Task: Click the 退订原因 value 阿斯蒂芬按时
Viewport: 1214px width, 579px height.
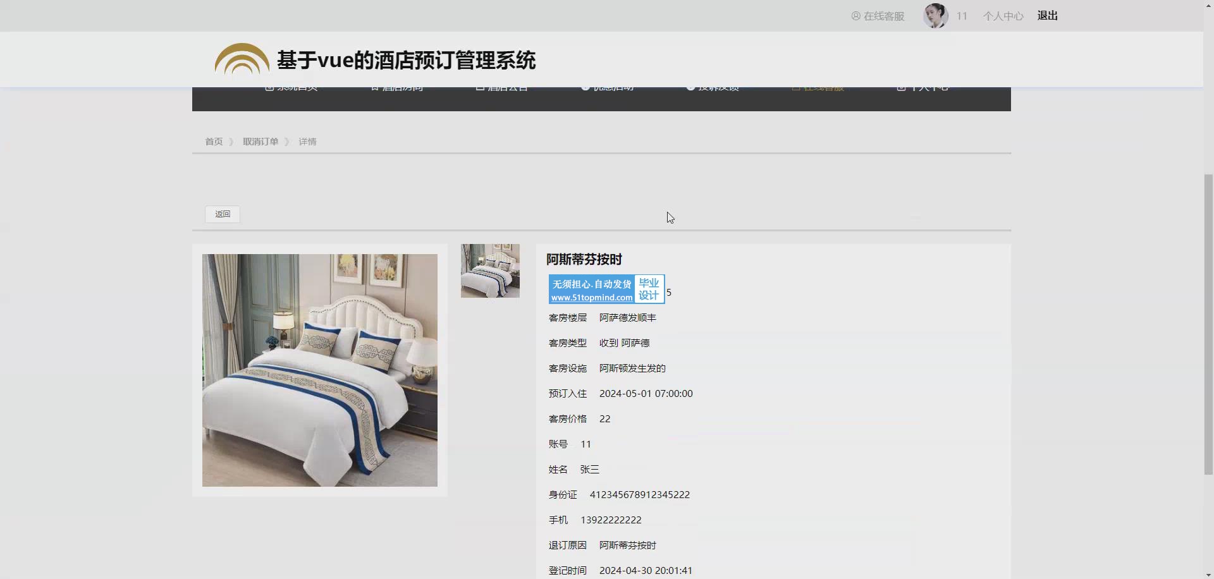Action: click(x=628, y=545)
